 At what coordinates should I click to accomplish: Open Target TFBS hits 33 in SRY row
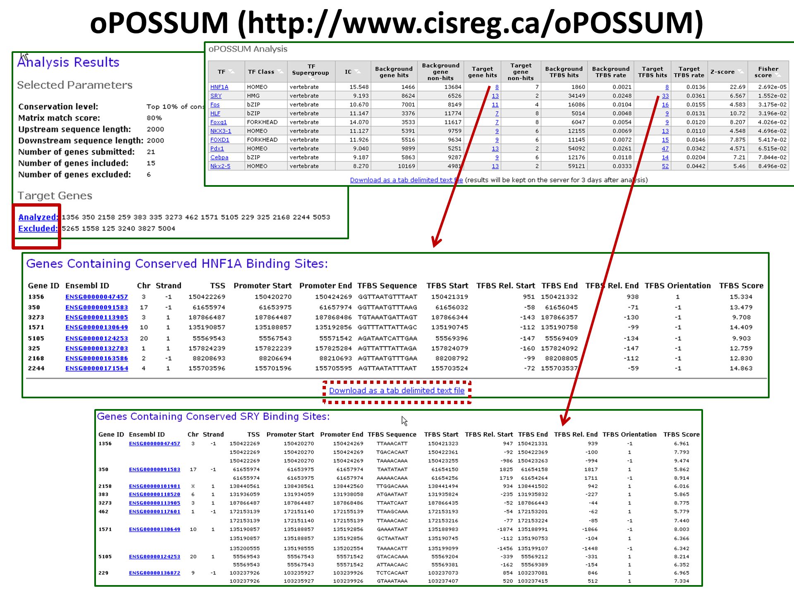coord(665,96)
